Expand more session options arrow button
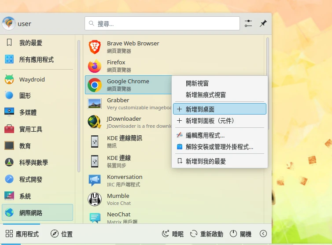The image size is (332, 245). [x=263, y=234]
